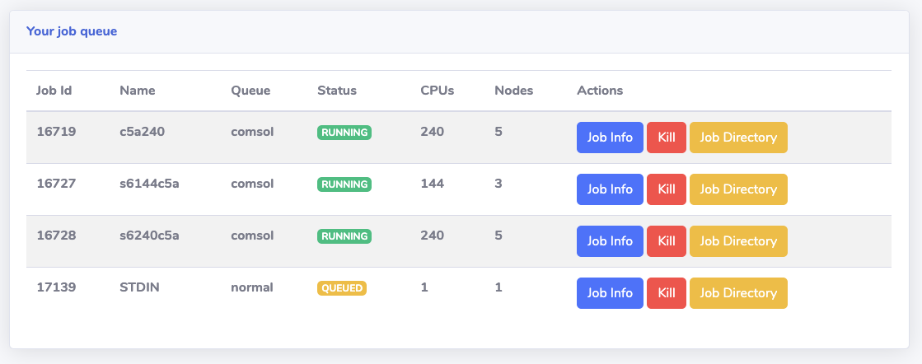Browse Job Directory for job 16728

(x=738, y=241)
